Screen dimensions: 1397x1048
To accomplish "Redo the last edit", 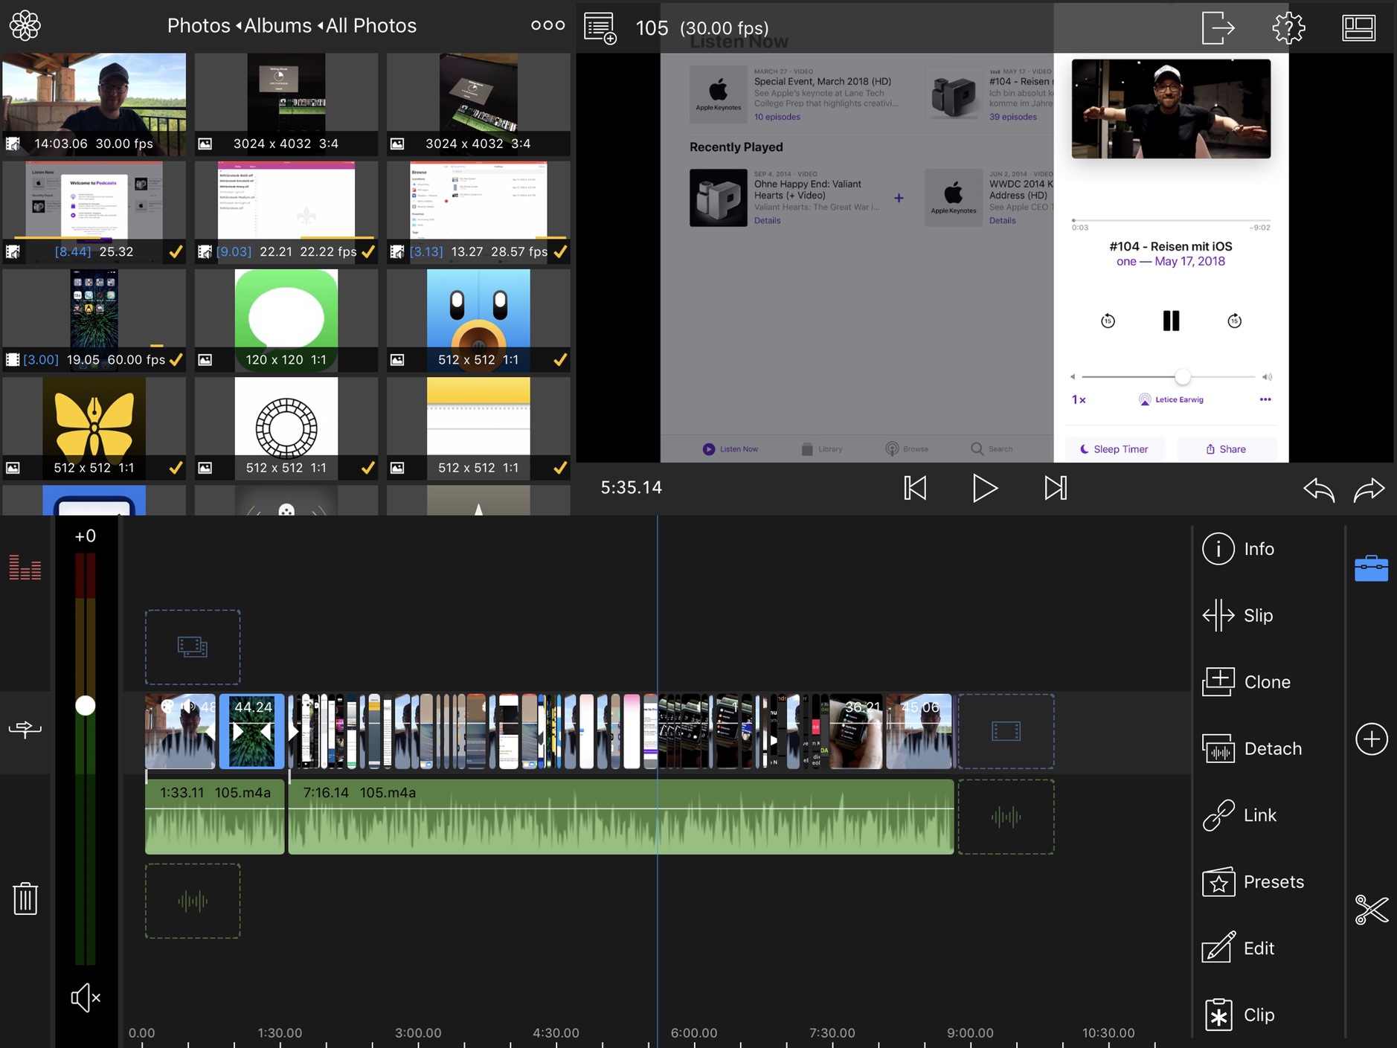I will (x=1369, y=489).
